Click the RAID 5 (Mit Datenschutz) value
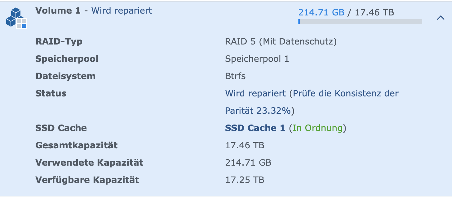The width and height of the screenshot is (455, 199). [x=281, y=41]
